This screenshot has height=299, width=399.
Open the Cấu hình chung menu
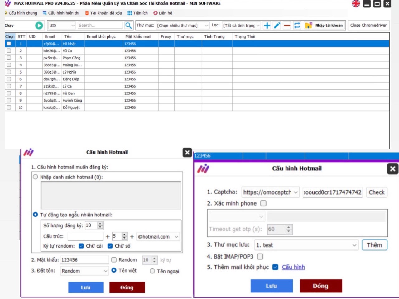coord(21,13)
